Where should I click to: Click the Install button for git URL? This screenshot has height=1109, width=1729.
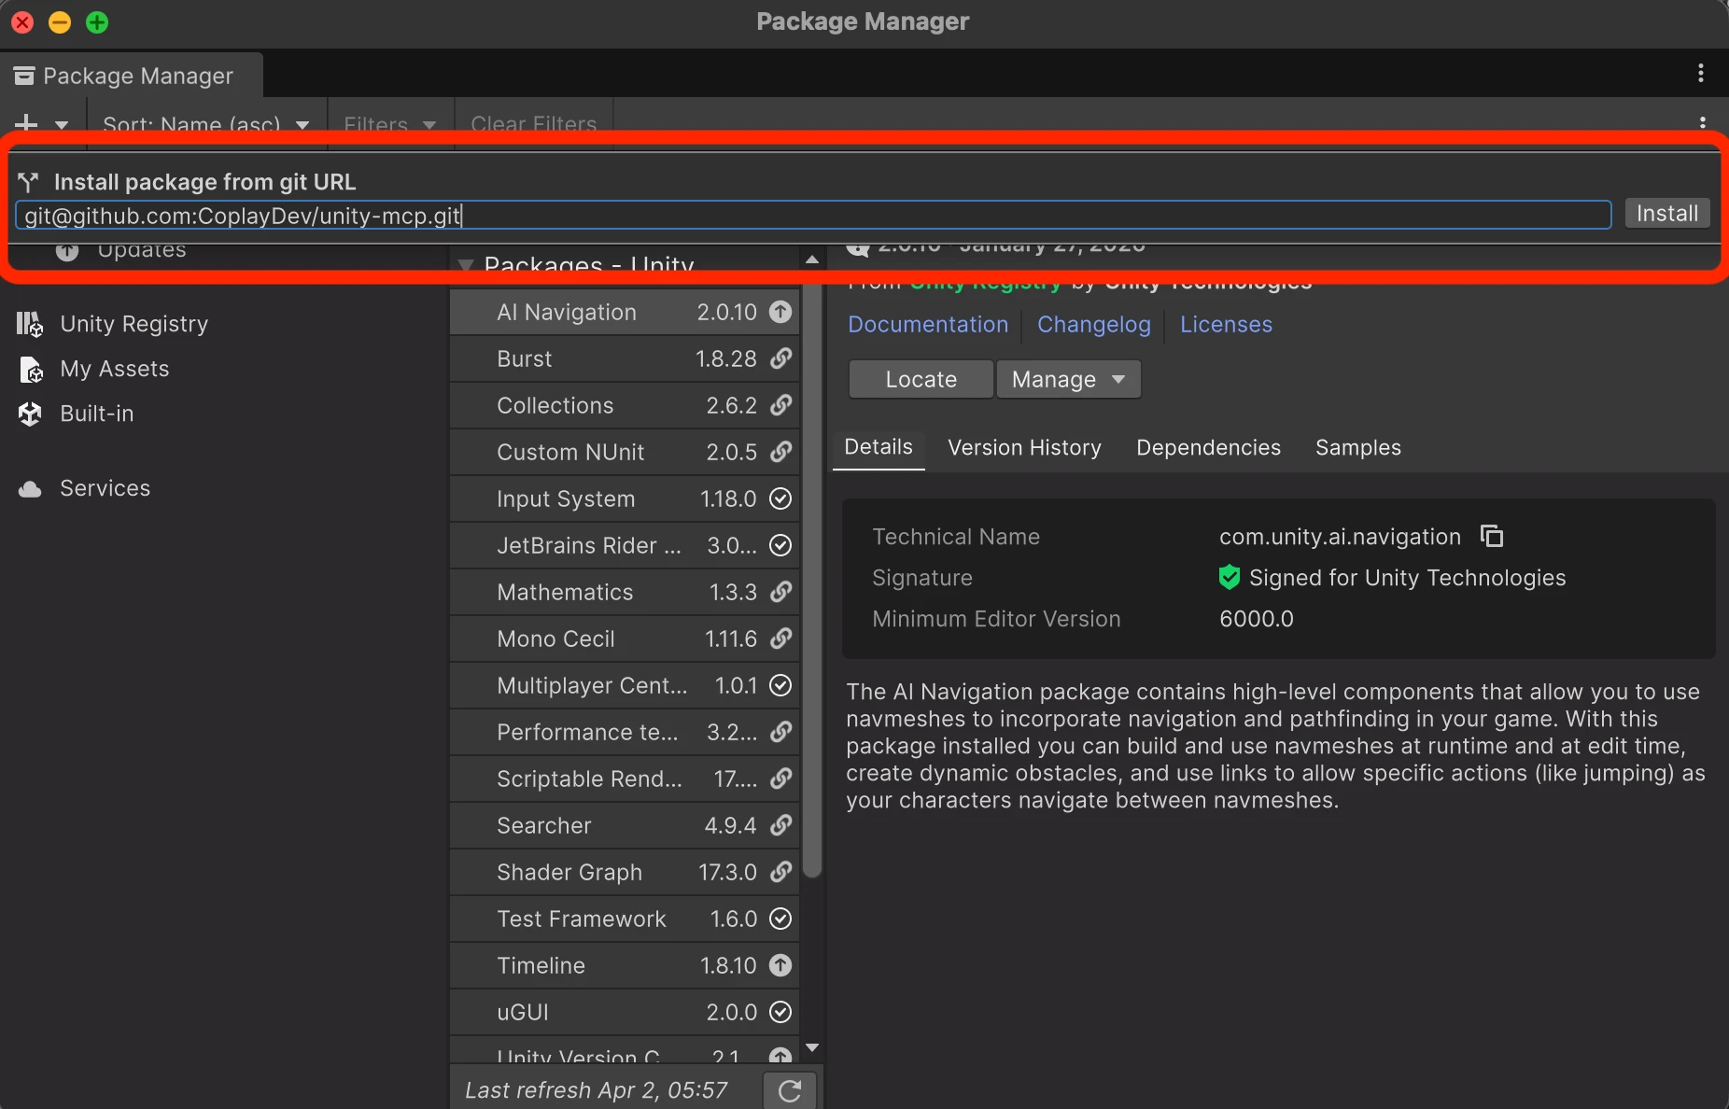click(x=1667, y=214)
